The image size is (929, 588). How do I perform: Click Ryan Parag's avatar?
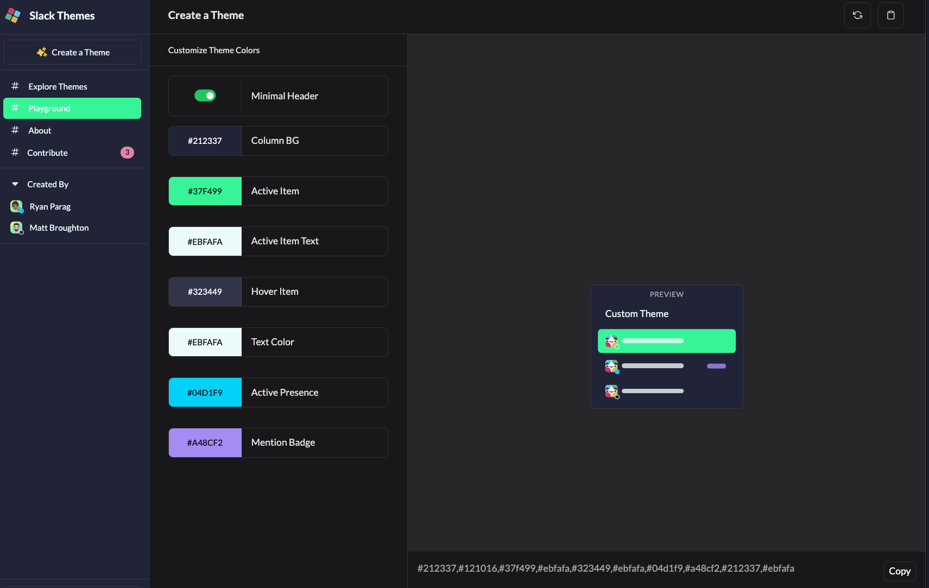(x=16, y=206)
